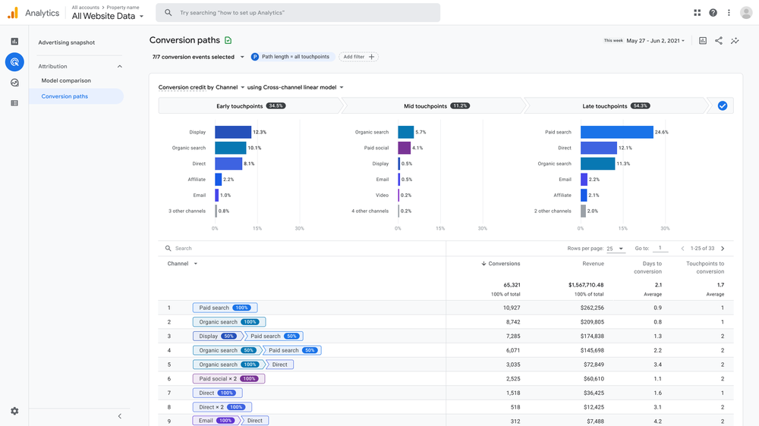The image size is (759, 426).
Task: Click the Add filter button
Action: pos(358,57)
